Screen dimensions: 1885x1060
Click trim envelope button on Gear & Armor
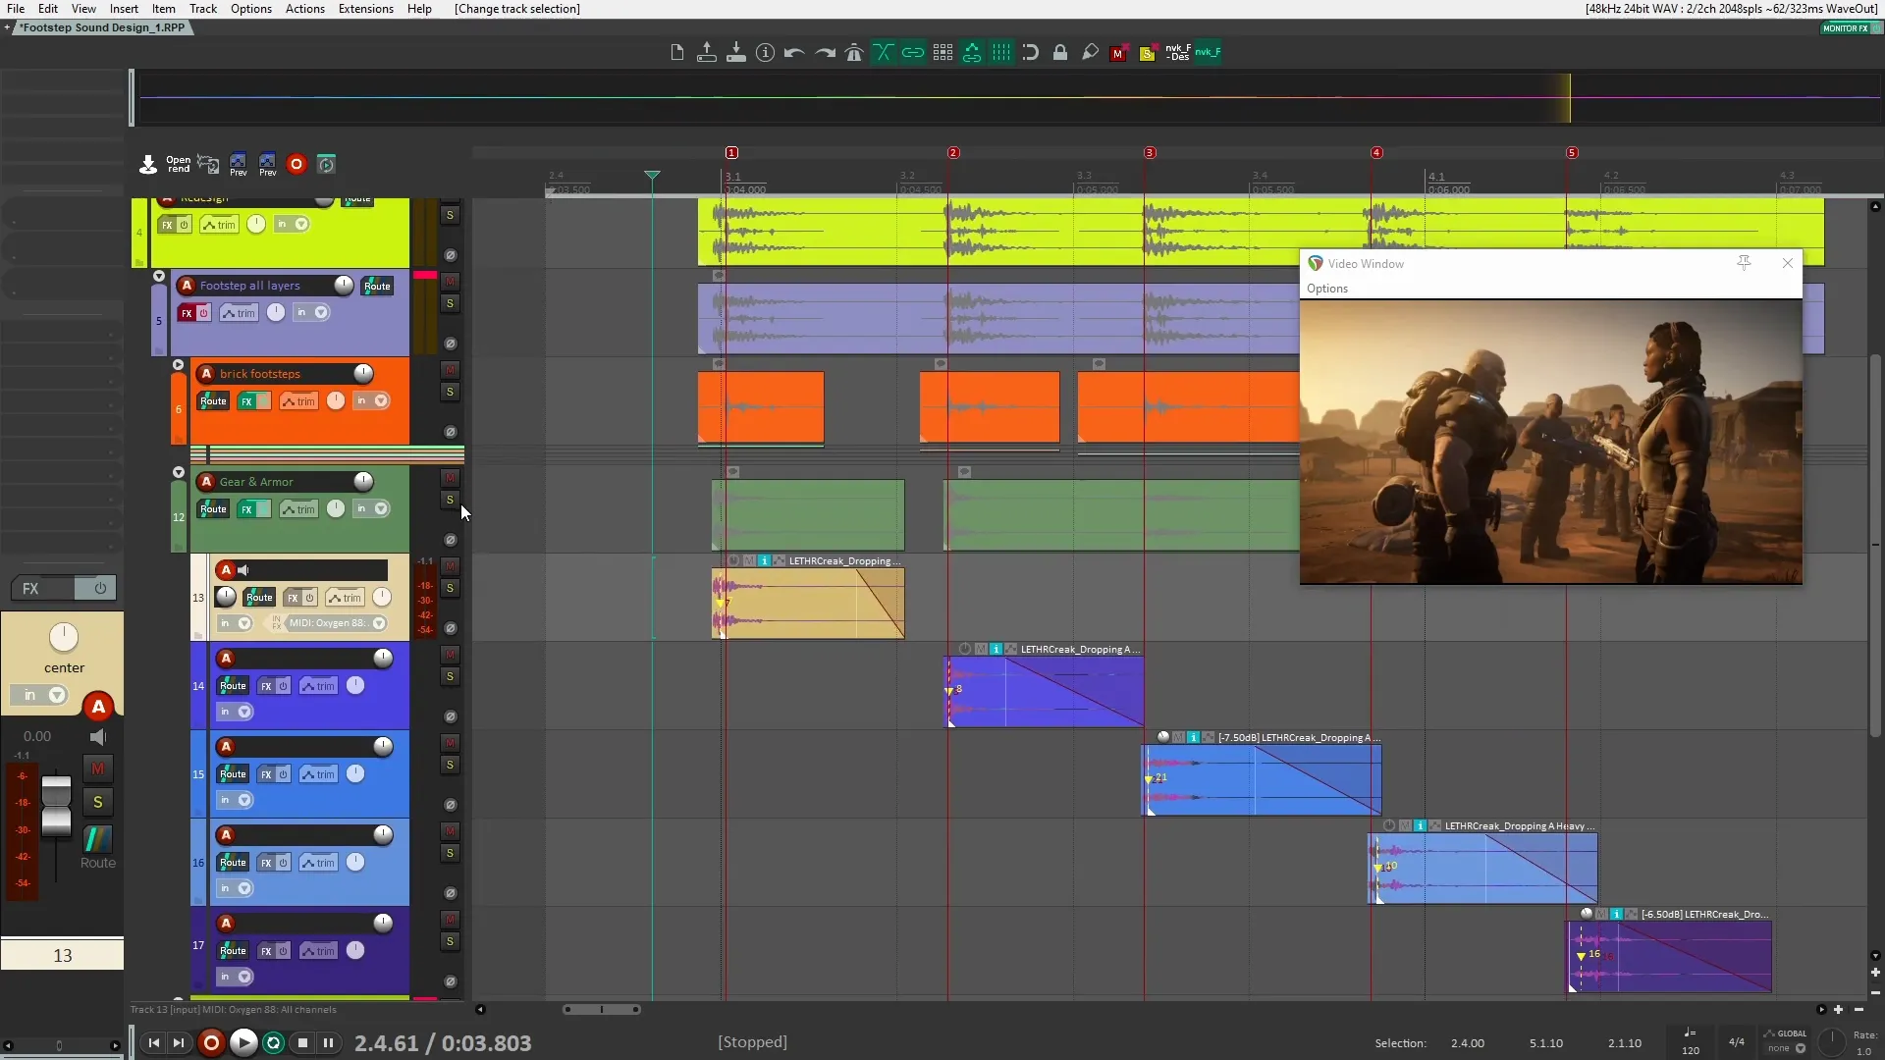pyautogui.click(x=299, y=509)
